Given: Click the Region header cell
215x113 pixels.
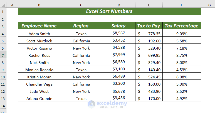Looking at the screenshot, I should pos(81,26).
